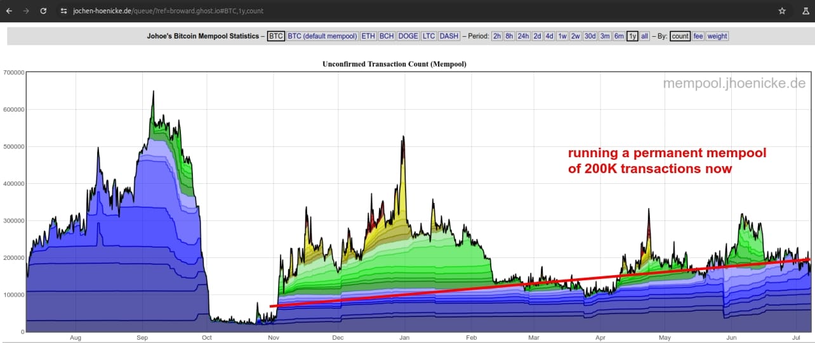Show chart by fee
Viewport: 815px width, 343px height.
point(698,36)
